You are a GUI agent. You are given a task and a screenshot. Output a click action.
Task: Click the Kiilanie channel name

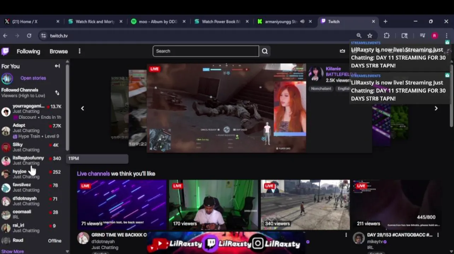(333, 69)
